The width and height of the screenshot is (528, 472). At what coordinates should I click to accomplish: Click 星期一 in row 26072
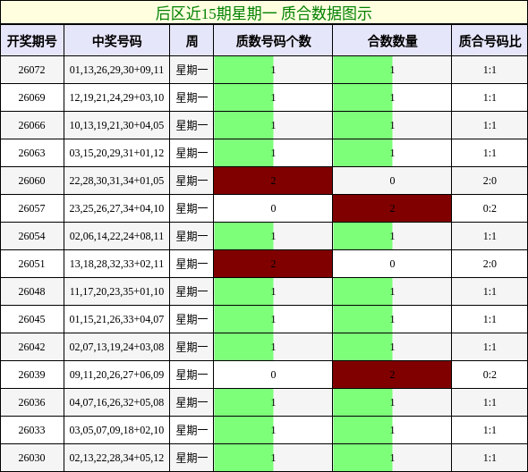(x=192, y=70)
